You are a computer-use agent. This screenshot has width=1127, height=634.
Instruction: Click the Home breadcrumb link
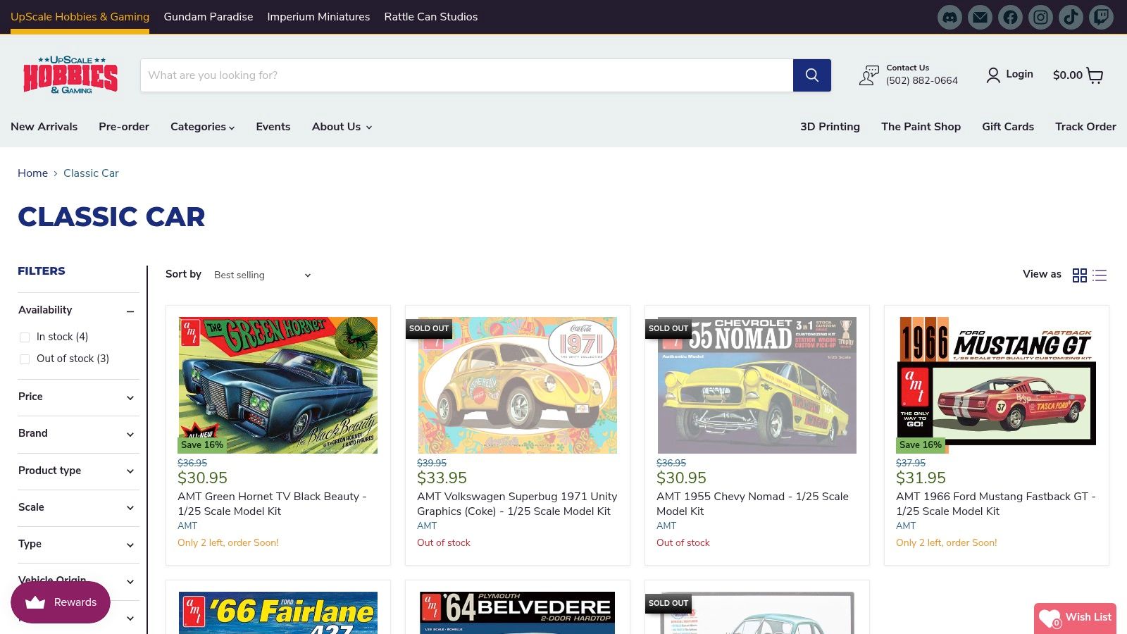(x=32, y=173)
